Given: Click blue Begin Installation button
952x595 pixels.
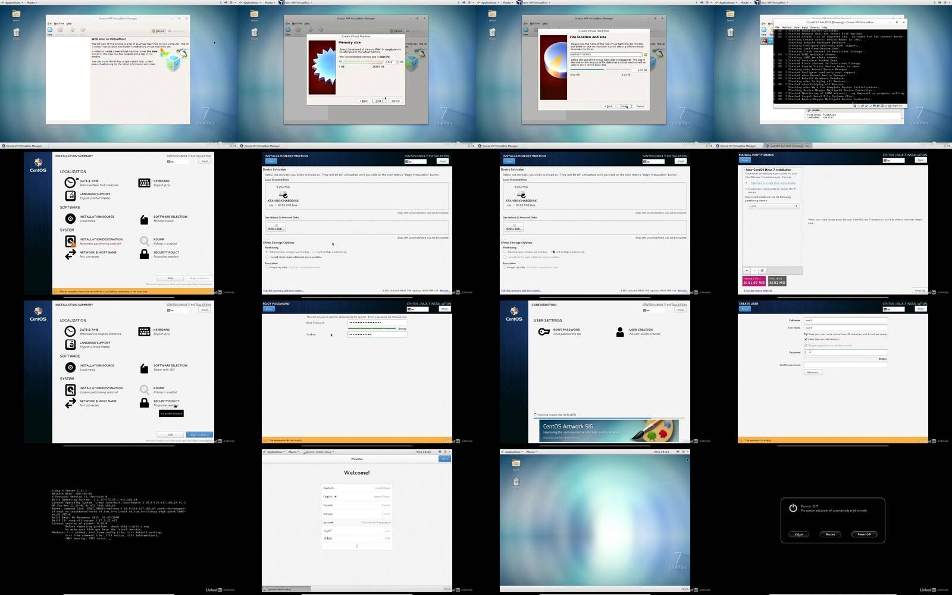Looking at the screenshot, I should click(x=199, y=434).
